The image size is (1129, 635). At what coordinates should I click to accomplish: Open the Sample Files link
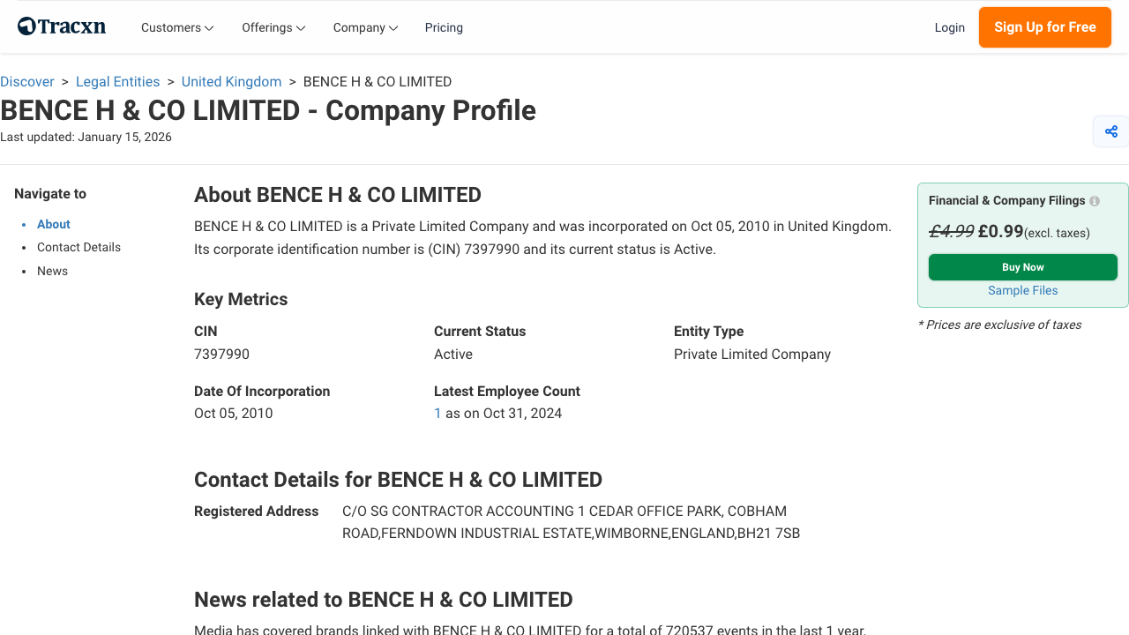pyautogui.click(x=1022, y=290)
